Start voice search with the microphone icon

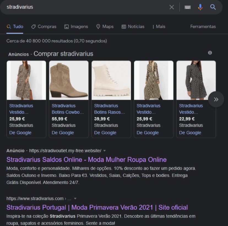[200, 7]
